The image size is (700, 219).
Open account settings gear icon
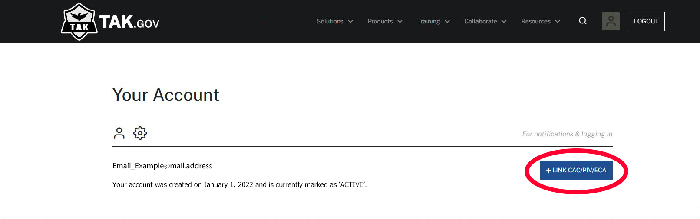140,133
